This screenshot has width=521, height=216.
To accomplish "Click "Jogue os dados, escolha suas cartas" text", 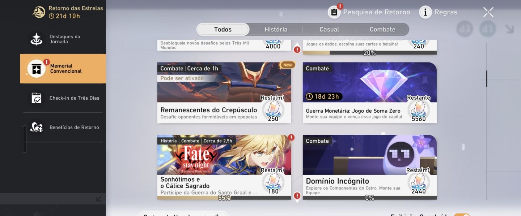I will click(x=352, y=44).
